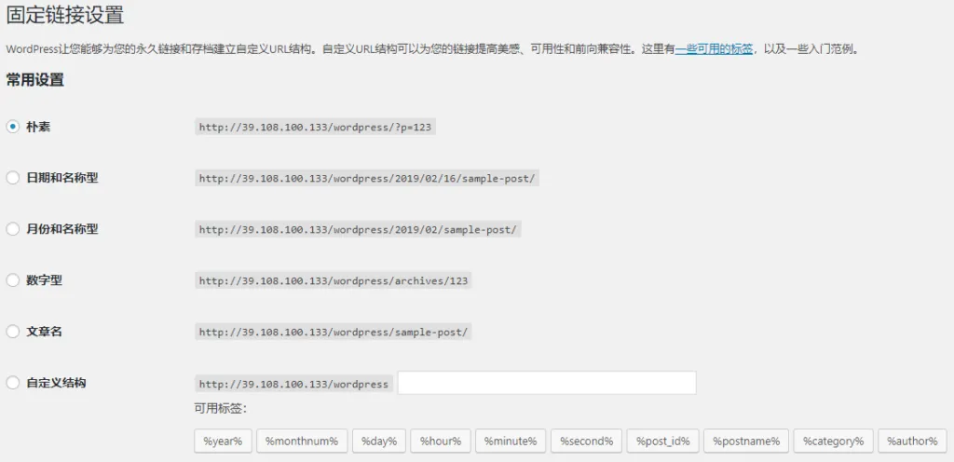Choose the 月份和名称型 permalink option

pyautogui.click(x=13, y=229)
